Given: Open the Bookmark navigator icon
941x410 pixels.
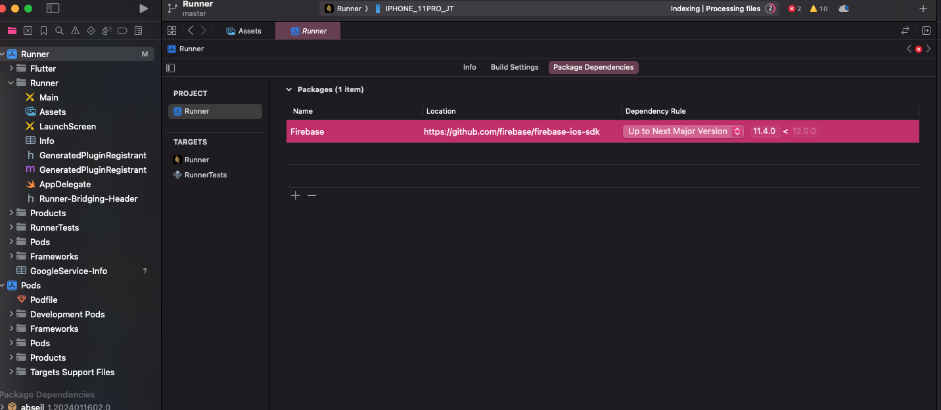Looking at the screenshot, I should 43,31.
